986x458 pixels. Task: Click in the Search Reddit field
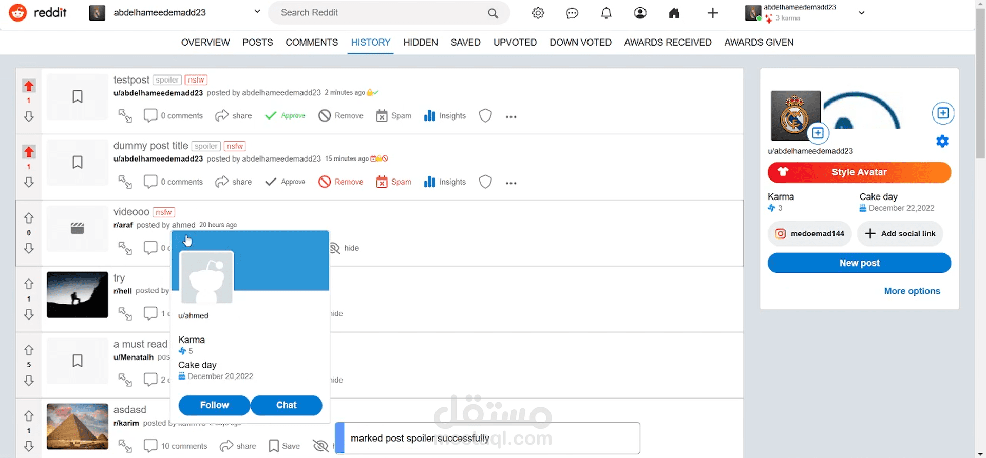(389, 13)
